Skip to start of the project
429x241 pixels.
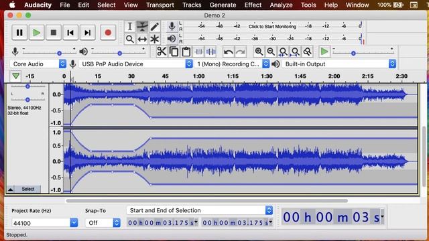pyautogui.click(x=70, y=33)
